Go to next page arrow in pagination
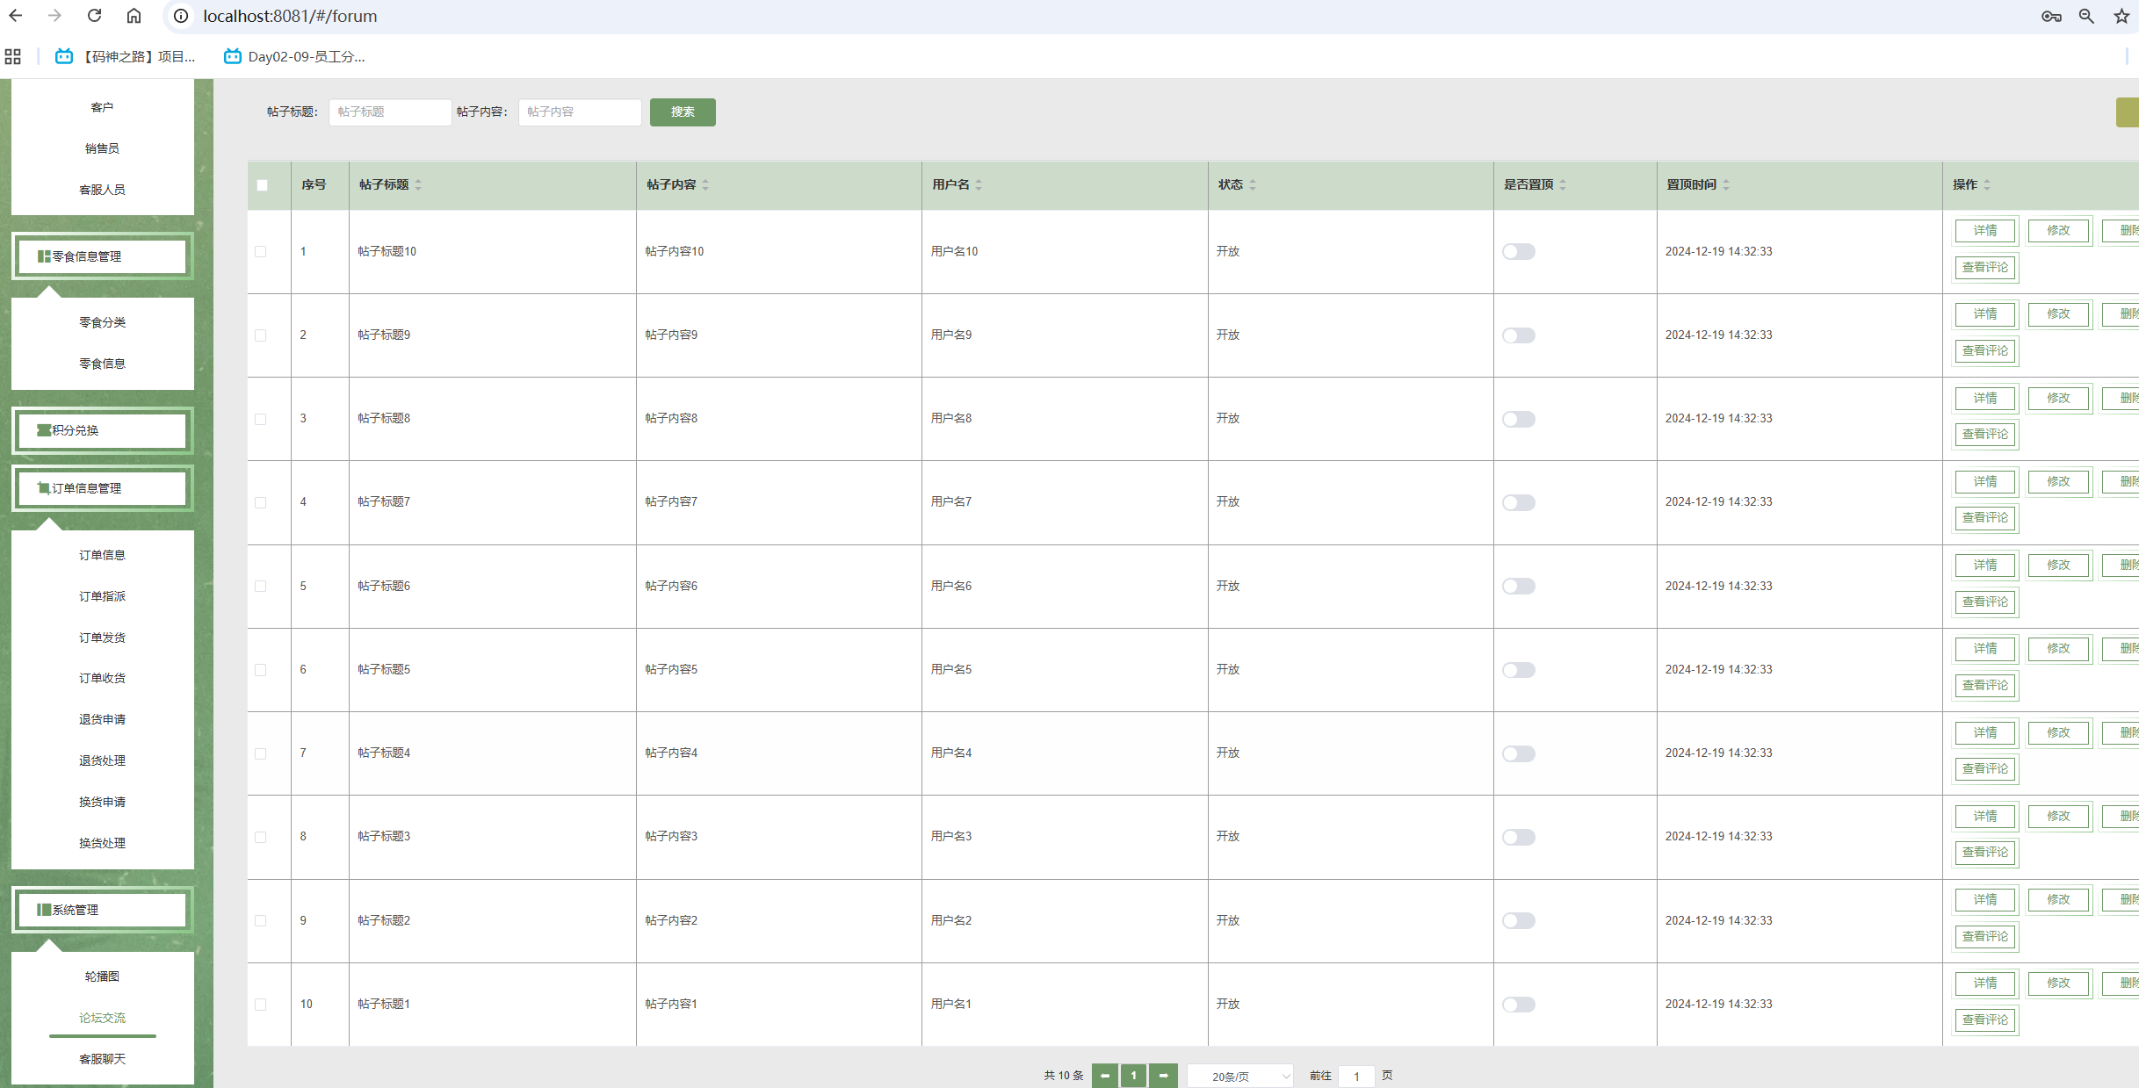2139x1088 pixels. pyautogui.click(x=1163, y=1075)
